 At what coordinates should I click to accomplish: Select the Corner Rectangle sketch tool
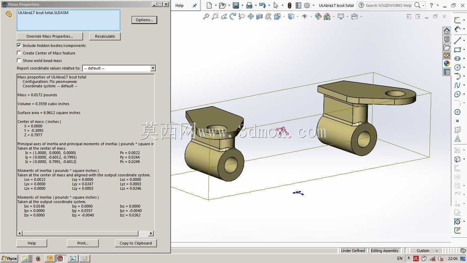[457, 50]
